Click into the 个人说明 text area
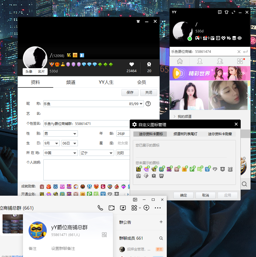This screenshot has width=256, height=257. click(x=86, y=170)
